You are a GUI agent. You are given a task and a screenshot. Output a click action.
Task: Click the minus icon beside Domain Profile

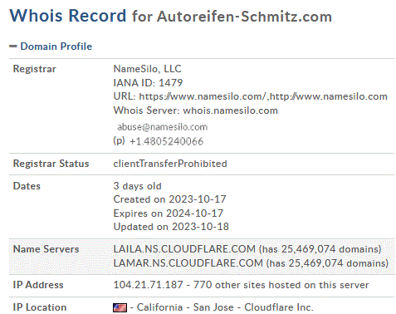13,47
